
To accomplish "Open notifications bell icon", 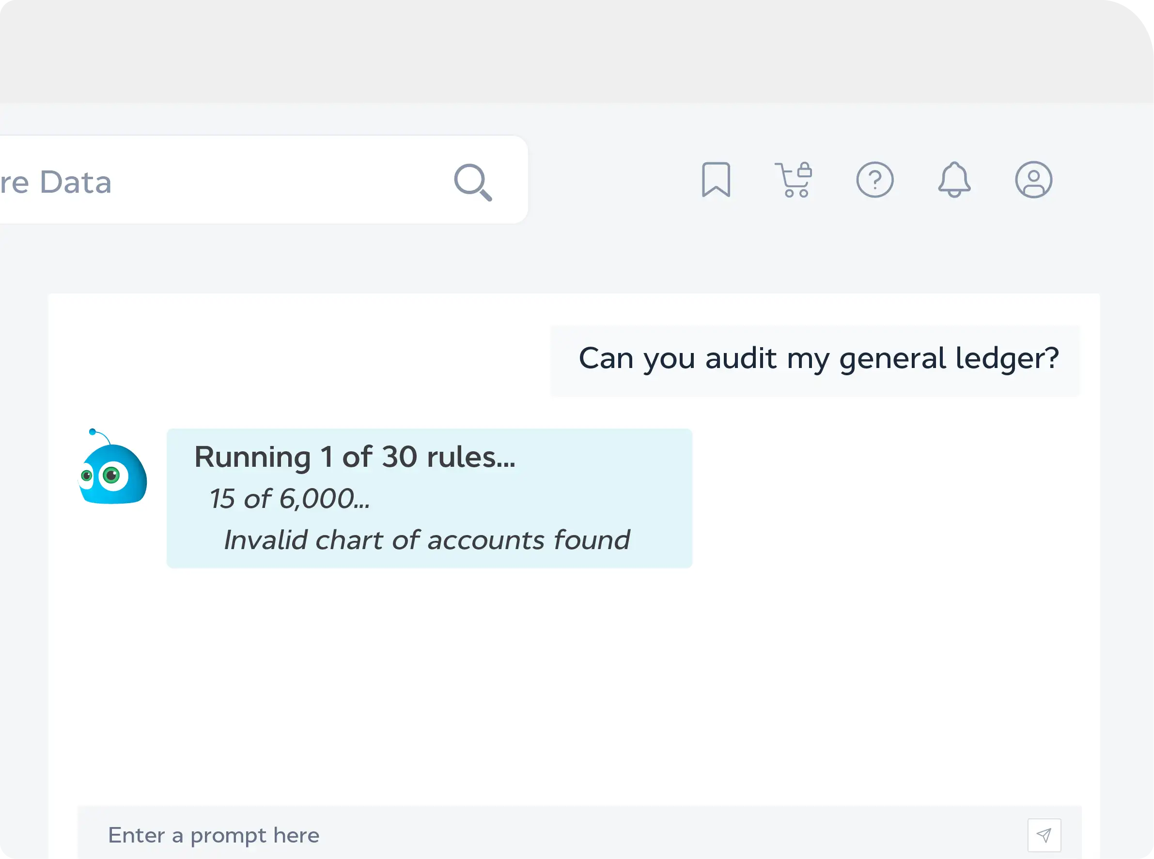I will coord(954,180).
